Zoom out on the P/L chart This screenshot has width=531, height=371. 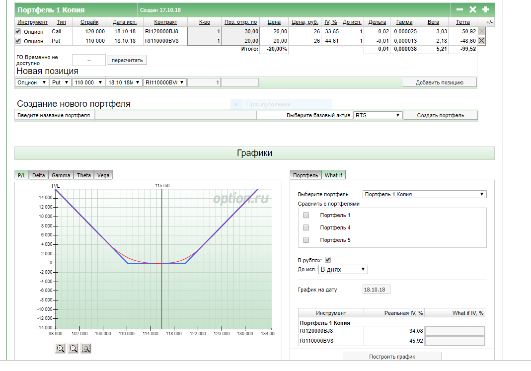73,348
